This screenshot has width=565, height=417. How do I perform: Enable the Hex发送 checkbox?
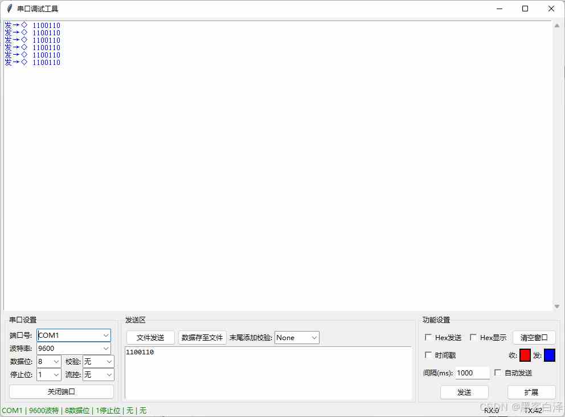pos(429,338)
